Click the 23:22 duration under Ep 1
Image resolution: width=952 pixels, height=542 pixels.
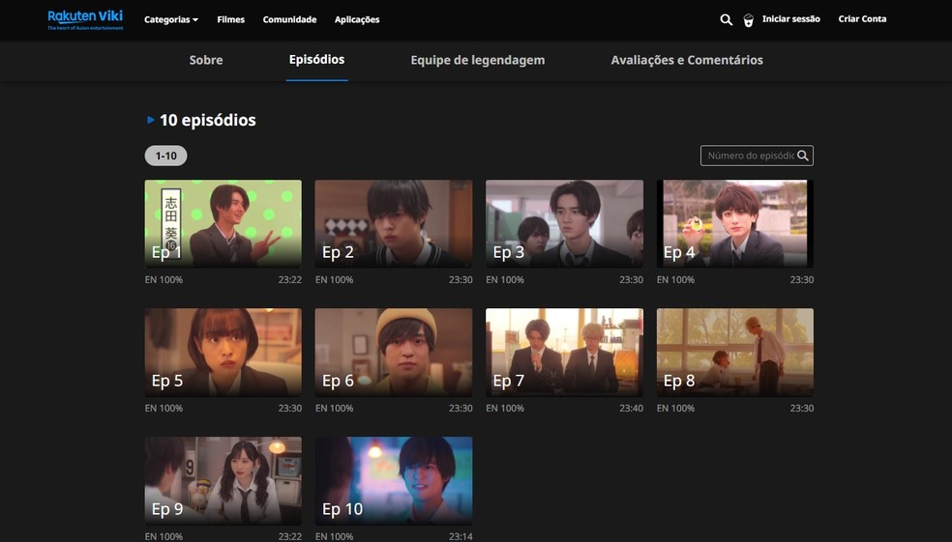tap(289, 280)
